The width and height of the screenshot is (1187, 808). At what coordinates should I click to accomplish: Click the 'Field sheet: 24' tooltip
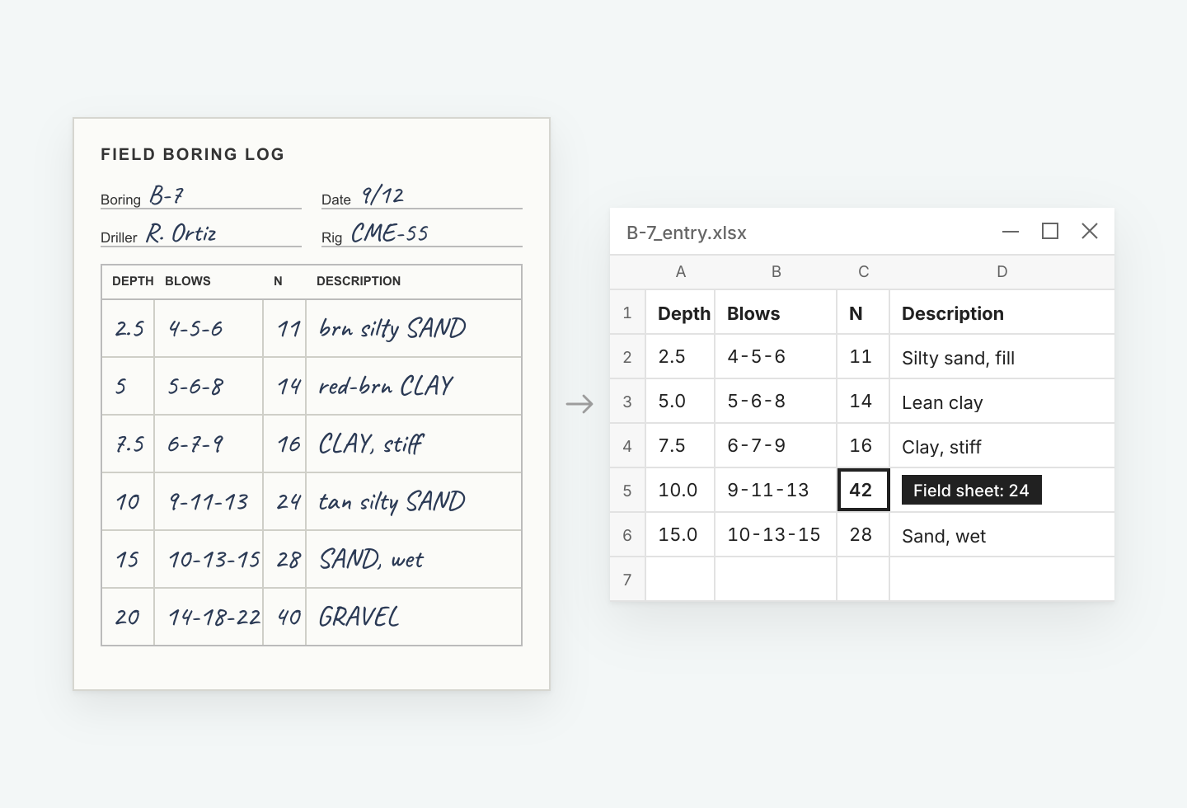[972, 491]
